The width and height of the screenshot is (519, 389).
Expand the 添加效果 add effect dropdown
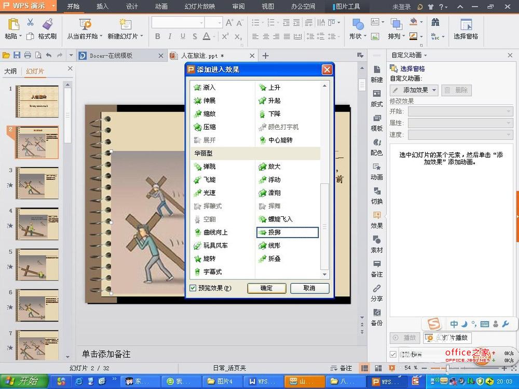pos(415,90)
